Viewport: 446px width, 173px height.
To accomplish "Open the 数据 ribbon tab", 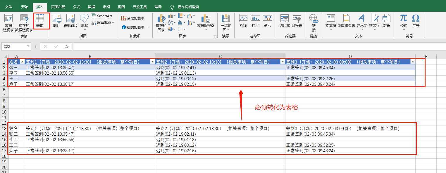I will [x=91, y=7].
